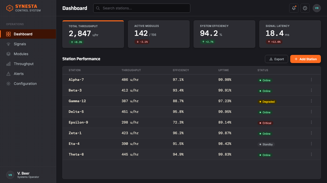Open the row menu for Gamma-12
Viewport: 327px width, 183px height.
311,101
